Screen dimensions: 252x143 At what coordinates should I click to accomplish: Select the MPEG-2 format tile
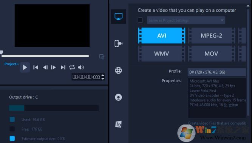tap(211, 35)
